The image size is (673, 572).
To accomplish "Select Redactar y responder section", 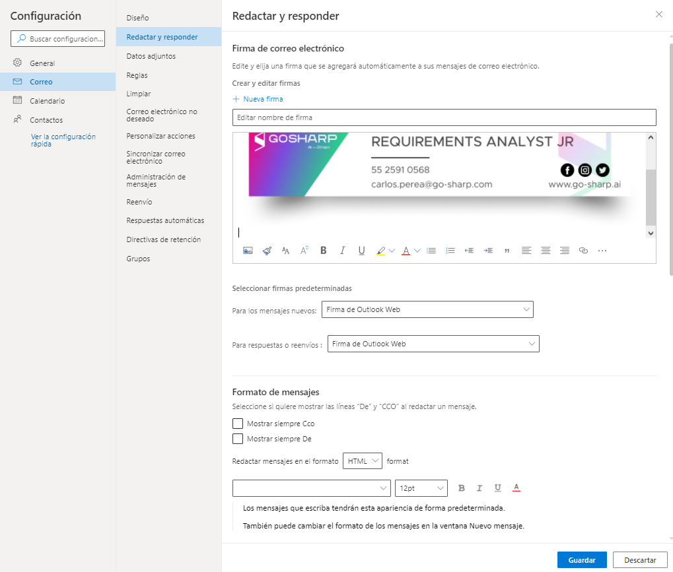I will pyautogui.click(x=168, y=37).
